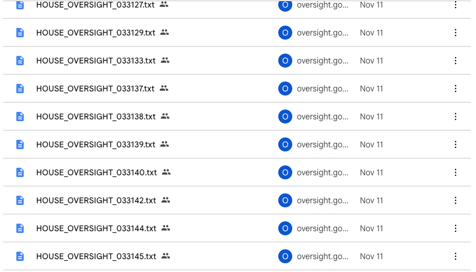Show more actions for HOUSE_OVERSIGHT_033145.txt

456,256
